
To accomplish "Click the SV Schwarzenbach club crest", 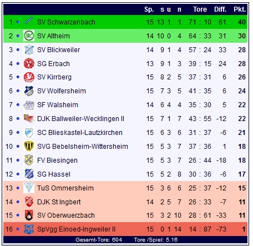I will coord(29,22).
